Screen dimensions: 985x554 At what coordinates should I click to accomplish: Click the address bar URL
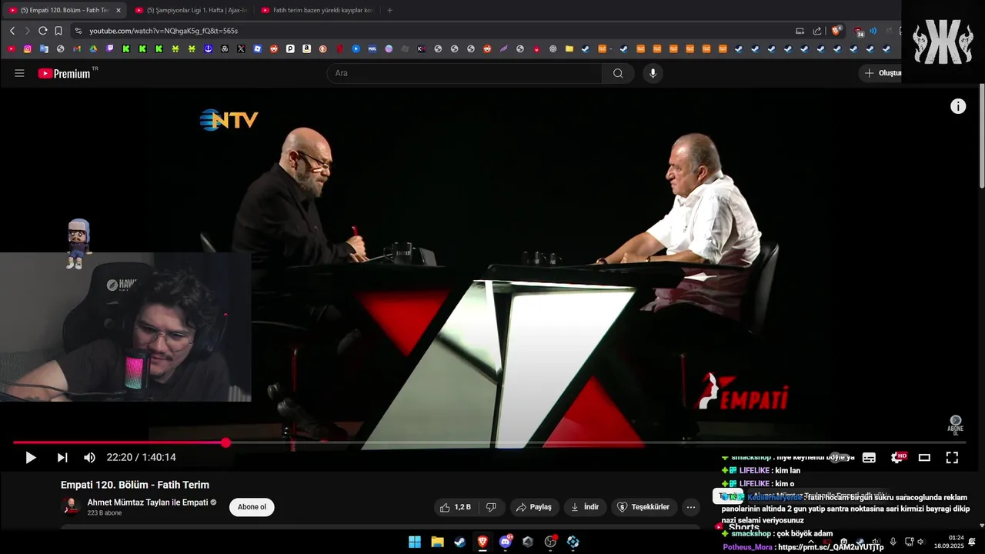pyautogui.click(x=163, y=31)
